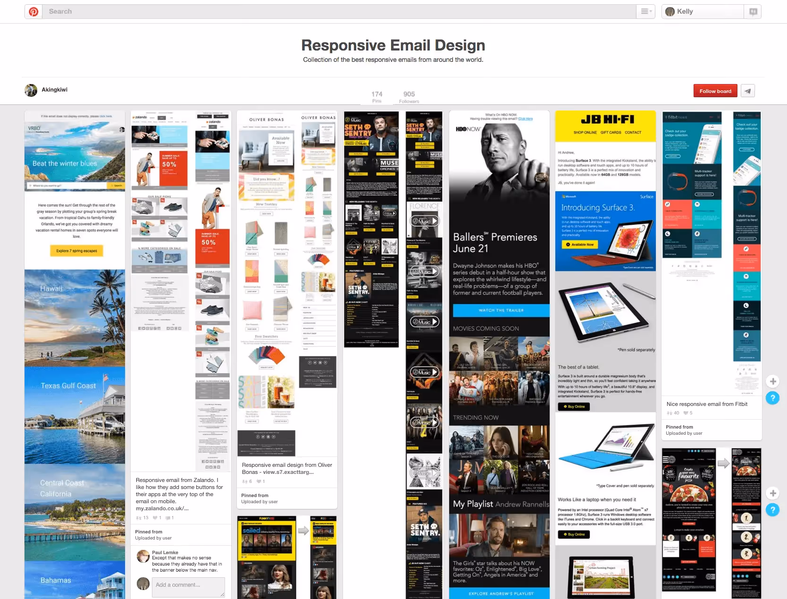The image size is (787, 599).
Task: Open the categories menu dropdown
Action: 645,11
